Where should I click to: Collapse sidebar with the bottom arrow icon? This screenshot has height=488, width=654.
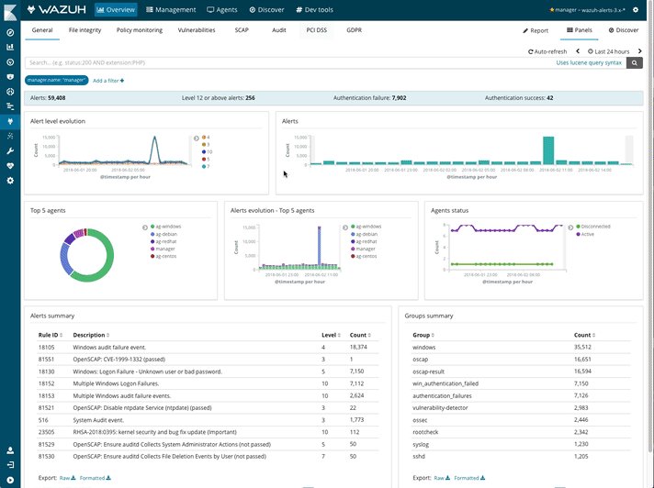[10, 480]
